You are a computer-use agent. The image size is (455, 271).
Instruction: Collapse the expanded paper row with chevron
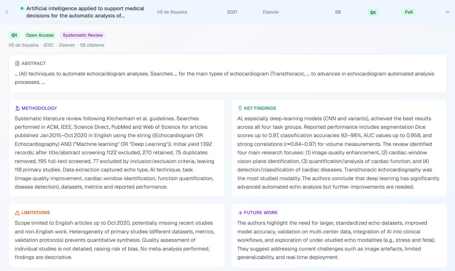click(x=447, y=12)
